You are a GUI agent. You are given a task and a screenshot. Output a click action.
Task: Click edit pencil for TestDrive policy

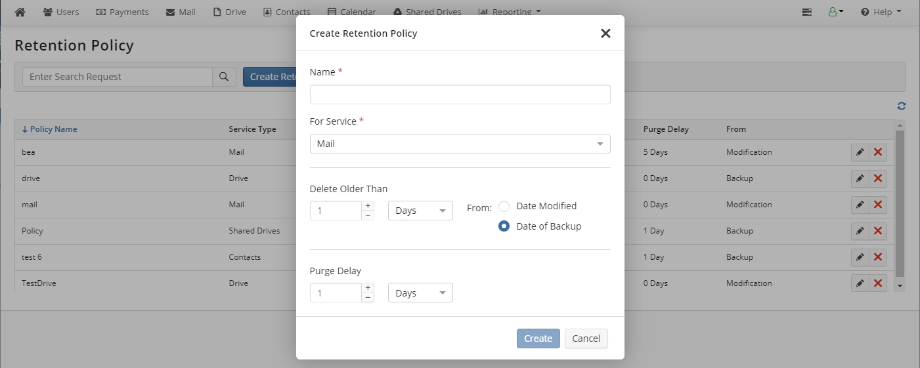(860, 283)
